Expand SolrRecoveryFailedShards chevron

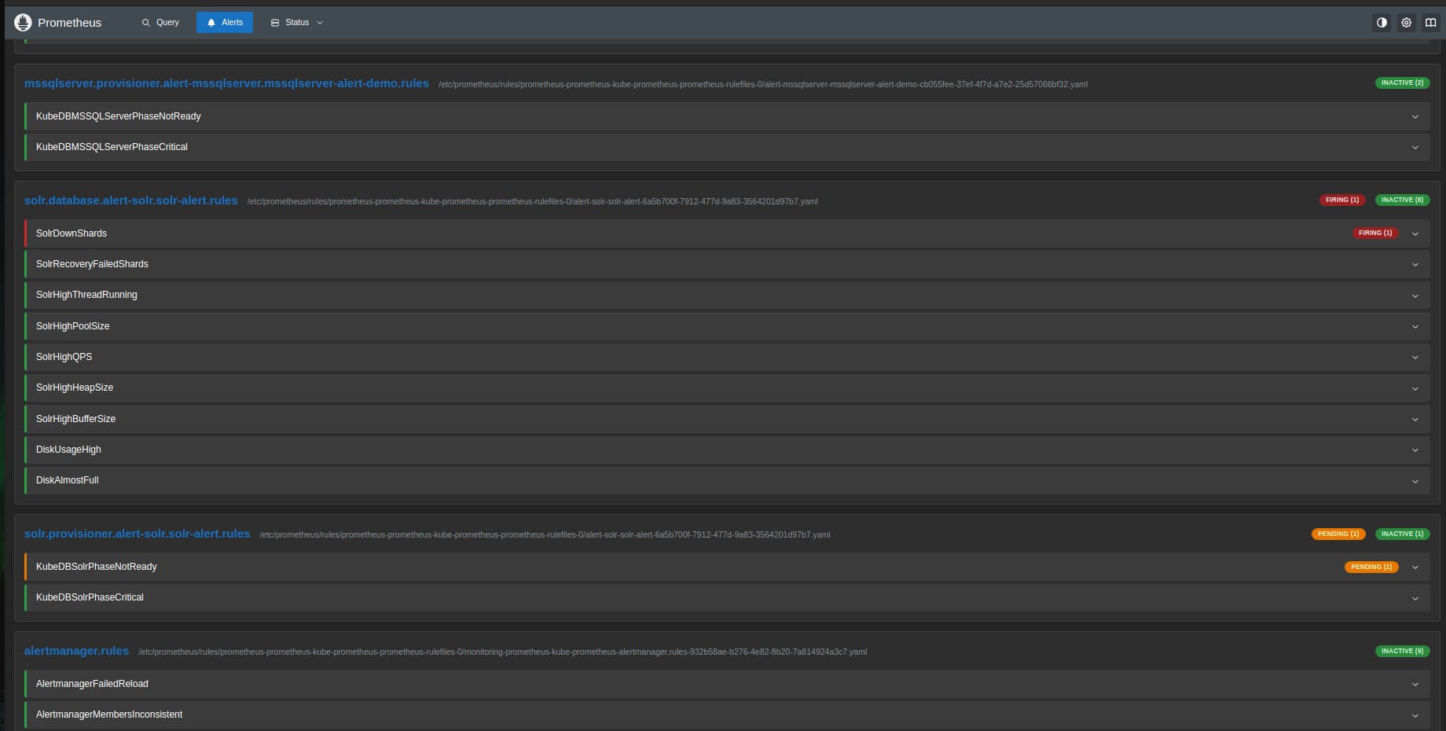click(1415, 264)
